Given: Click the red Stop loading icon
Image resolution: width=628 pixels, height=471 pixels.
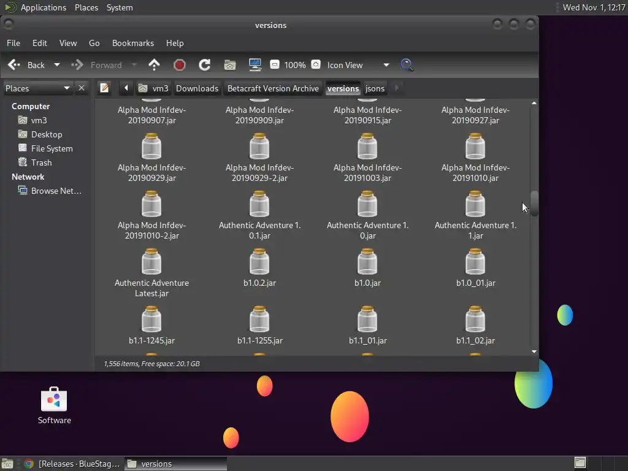Looking at the screenshot, I should (180, 65).
